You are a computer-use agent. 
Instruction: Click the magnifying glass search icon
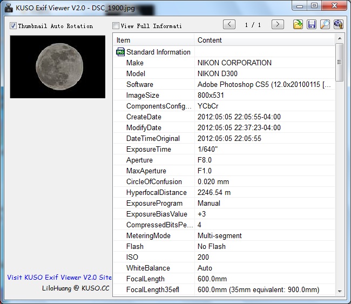pyautogui.click(x=325, y=24)
